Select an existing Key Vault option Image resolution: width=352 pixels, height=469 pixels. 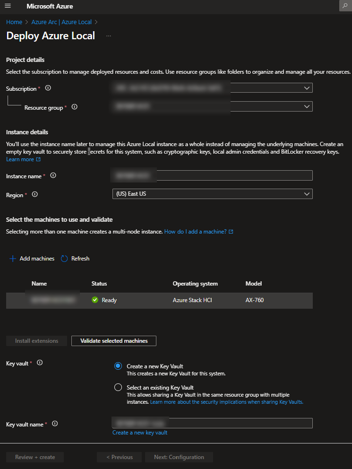click(x=118, y=387)
